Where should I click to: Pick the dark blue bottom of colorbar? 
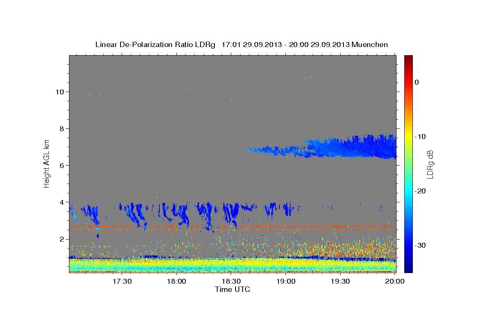coord(408,269)
